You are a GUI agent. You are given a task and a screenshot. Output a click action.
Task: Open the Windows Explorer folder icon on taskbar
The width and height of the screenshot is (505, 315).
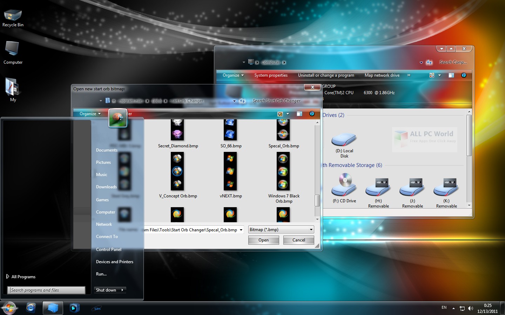[x=53, y=308]
